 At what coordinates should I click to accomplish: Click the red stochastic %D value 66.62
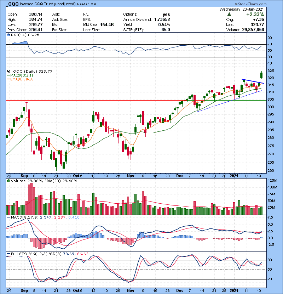click(x=83, y=254)
